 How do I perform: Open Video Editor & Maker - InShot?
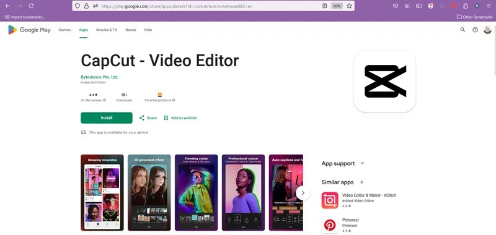[x=369, y=195]
